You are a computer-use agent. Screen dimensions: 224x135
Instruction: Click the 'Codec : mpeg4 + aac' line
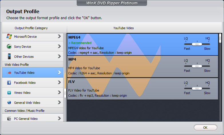tap(100, 53)
